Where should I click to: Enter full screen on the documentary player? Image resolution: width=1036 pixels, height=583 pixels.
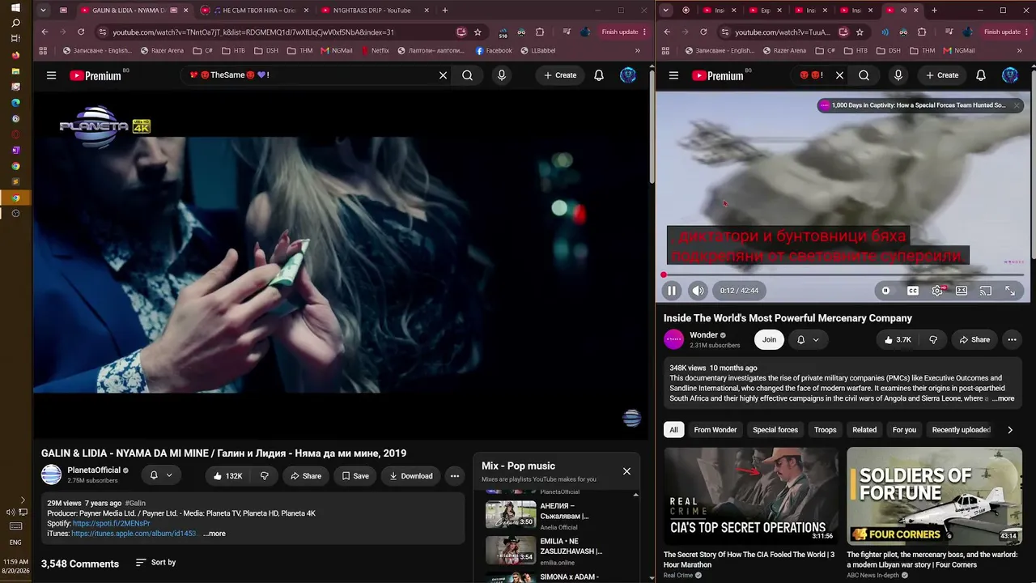point(1010,291)
